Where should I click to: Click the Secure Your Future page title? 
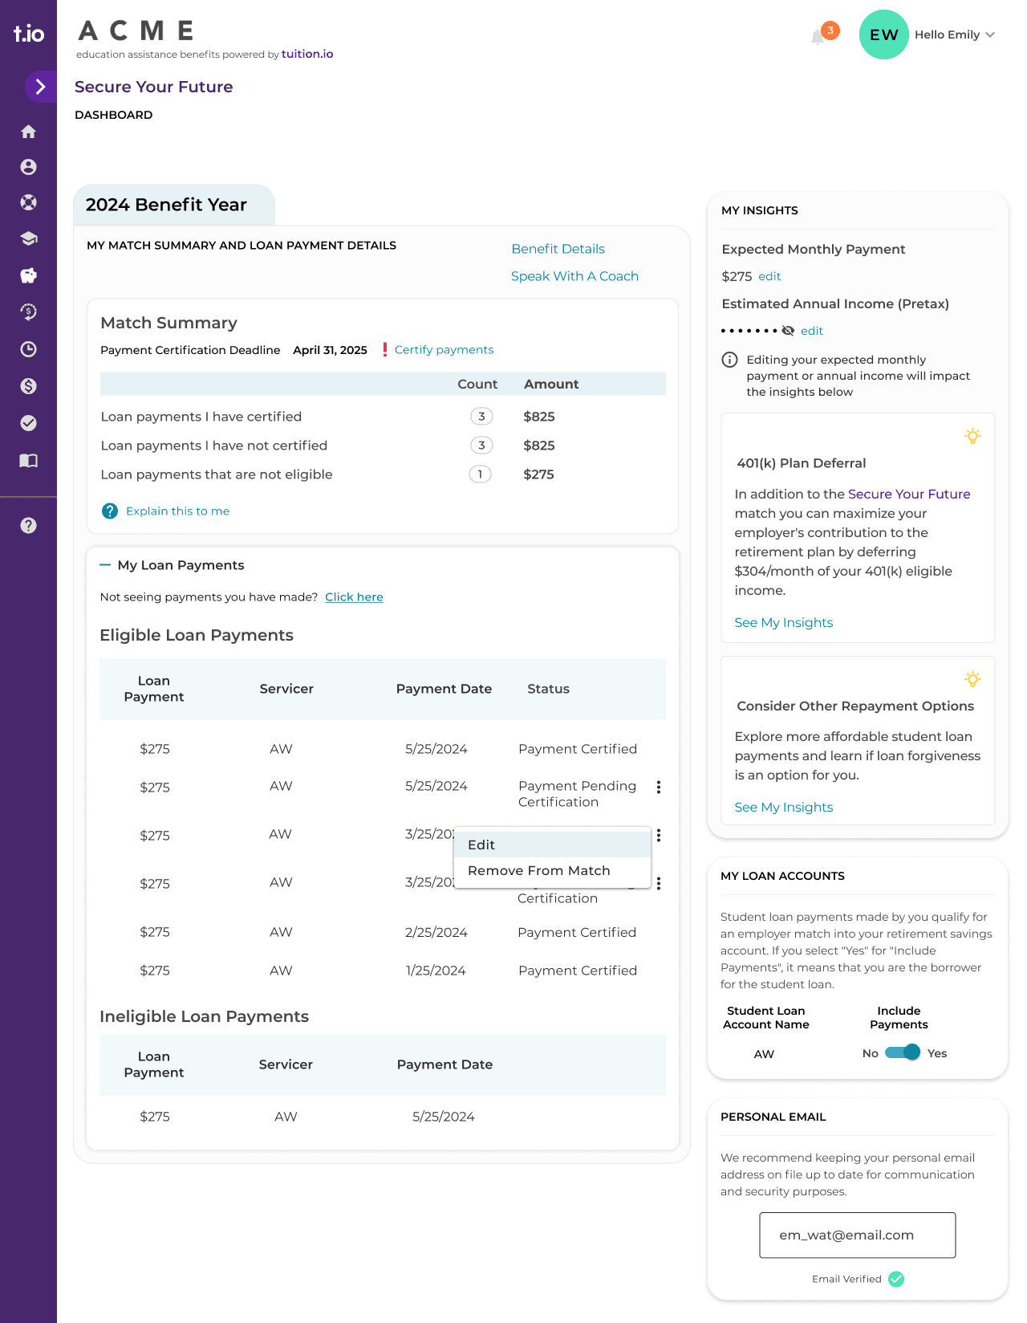[154, 87]
